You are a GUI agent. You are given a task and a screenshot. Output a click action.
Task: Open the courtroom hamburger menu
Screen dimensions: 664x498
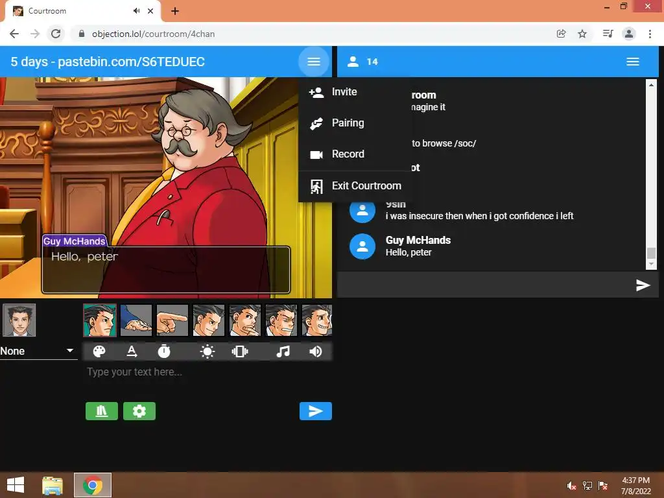(313, 62)
